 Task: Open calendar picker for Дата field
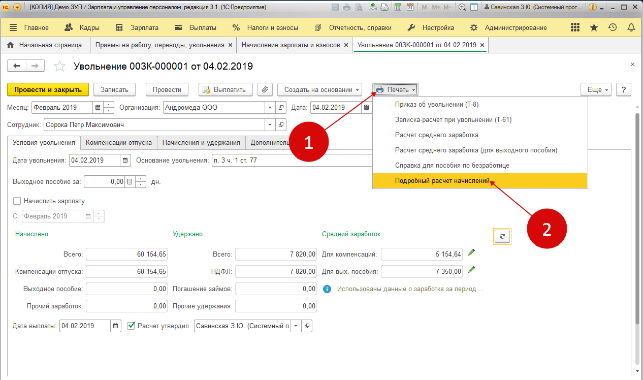[x=366, y=108]
